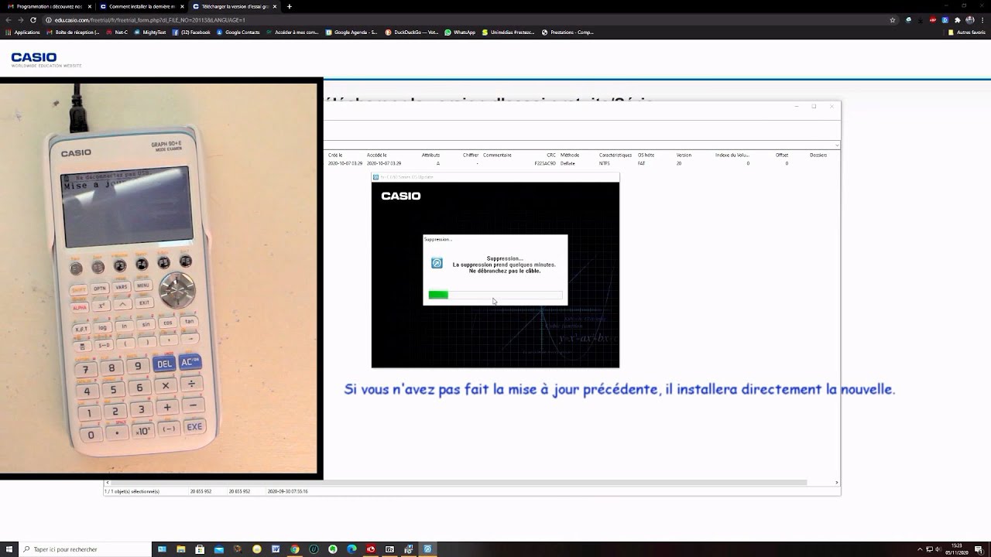Click the 'Accédé le' column header
Image resolution: width=991 pixels, height=557 pixels.
pos(377,155)
